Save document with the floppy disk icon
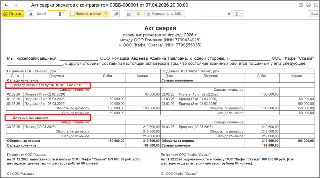This screenshot has height=178, width=320. (129, 14)
